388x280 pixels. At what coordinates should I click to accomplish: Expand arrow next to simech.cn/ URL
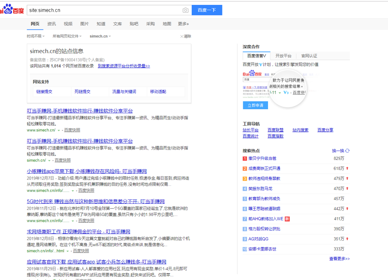point(49,161)
